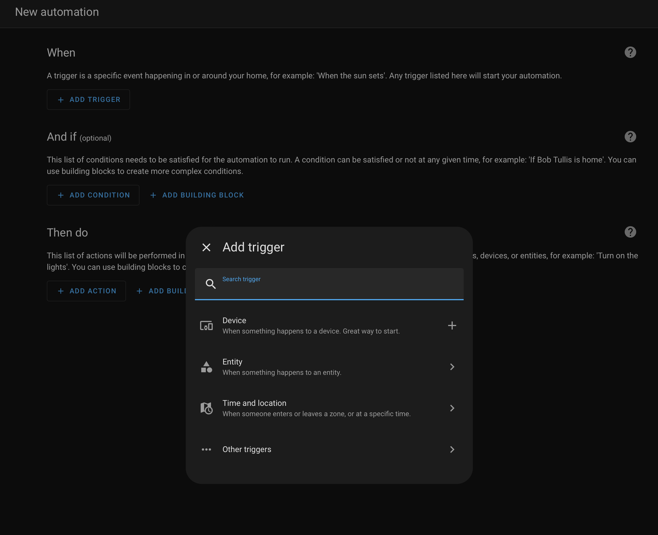This screenshot has width=658, height=535.
Task: Expand the Time and location options
Action: coord(452,408)
